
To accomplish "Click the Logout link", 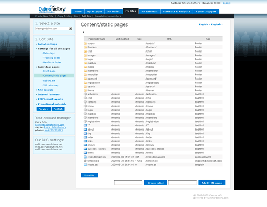I will coord(227,3).
